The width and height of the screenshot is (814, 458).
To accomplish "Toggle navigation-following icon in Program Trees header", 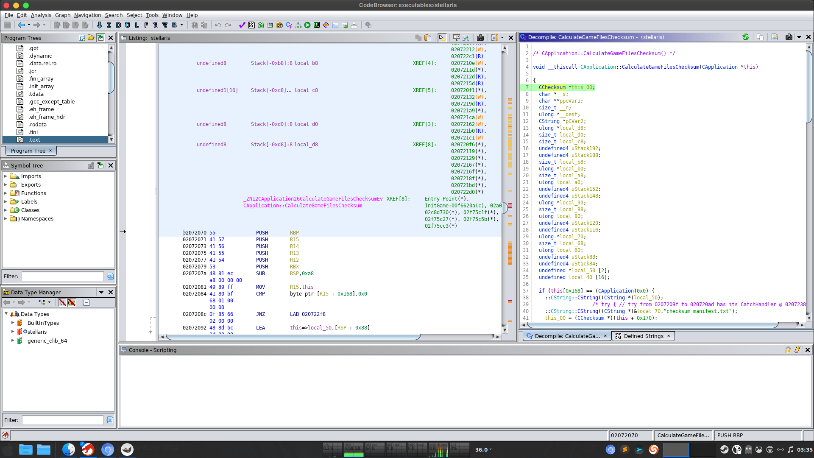I will click(100, 38).
